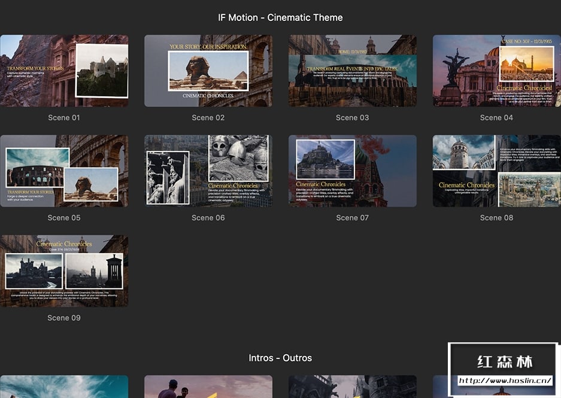This screenshot has height=398, width=561.
Task: Open the Scene 01 Petra thumbnail
Action: pos(64,71)
